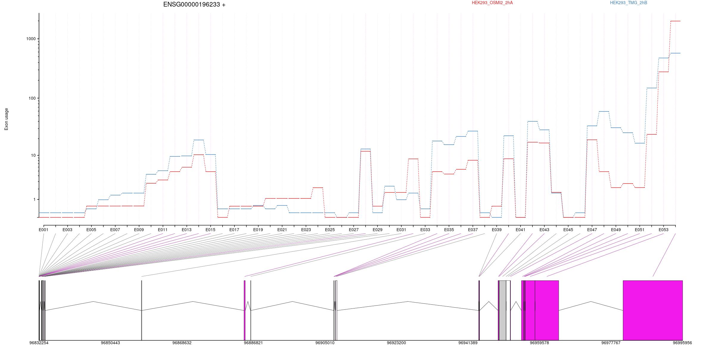This screenshot has width=715, height=357.
Task: Click genomic coordinate 96868632
Action: [182, 343]
